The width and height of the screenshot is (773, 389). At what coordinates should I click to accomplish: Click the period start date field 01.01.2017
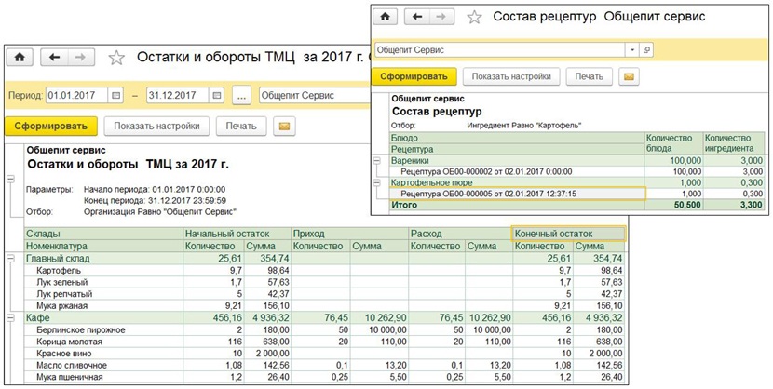click(75, 95)
